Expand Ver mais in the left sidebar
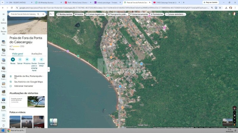This screenshot has width=238, height=133. pos(4,118)
